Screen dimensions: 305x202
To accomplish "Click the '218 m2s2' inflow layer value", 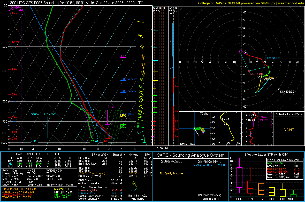I will pos(50,114).
